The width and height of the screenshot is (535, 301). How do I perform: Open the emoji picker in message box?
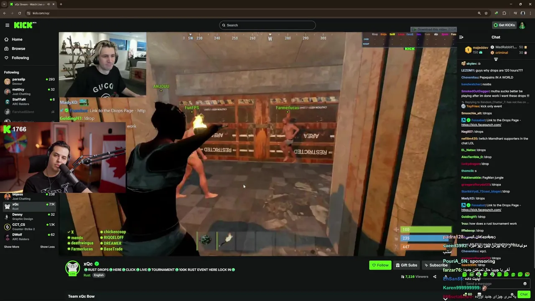pyautogui.click(x=525, y=284)
